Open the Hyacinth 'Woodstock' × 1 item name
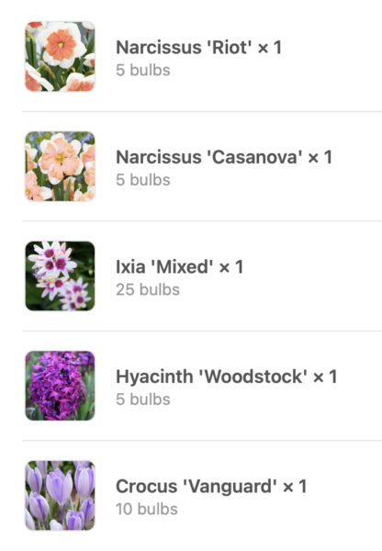The width and height of the screenshot is (382, 551). coord(227,377)
